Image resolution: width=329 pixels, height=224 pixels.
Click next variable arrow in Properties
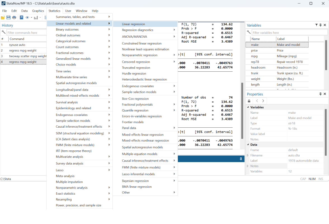click(263, 101)
